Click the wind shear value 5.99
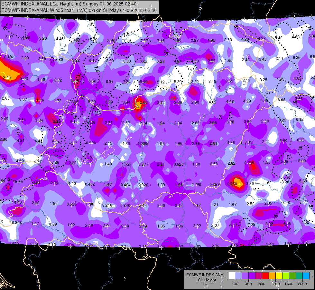The height and width of the screenshot is (290, 315). coord(302,161)
